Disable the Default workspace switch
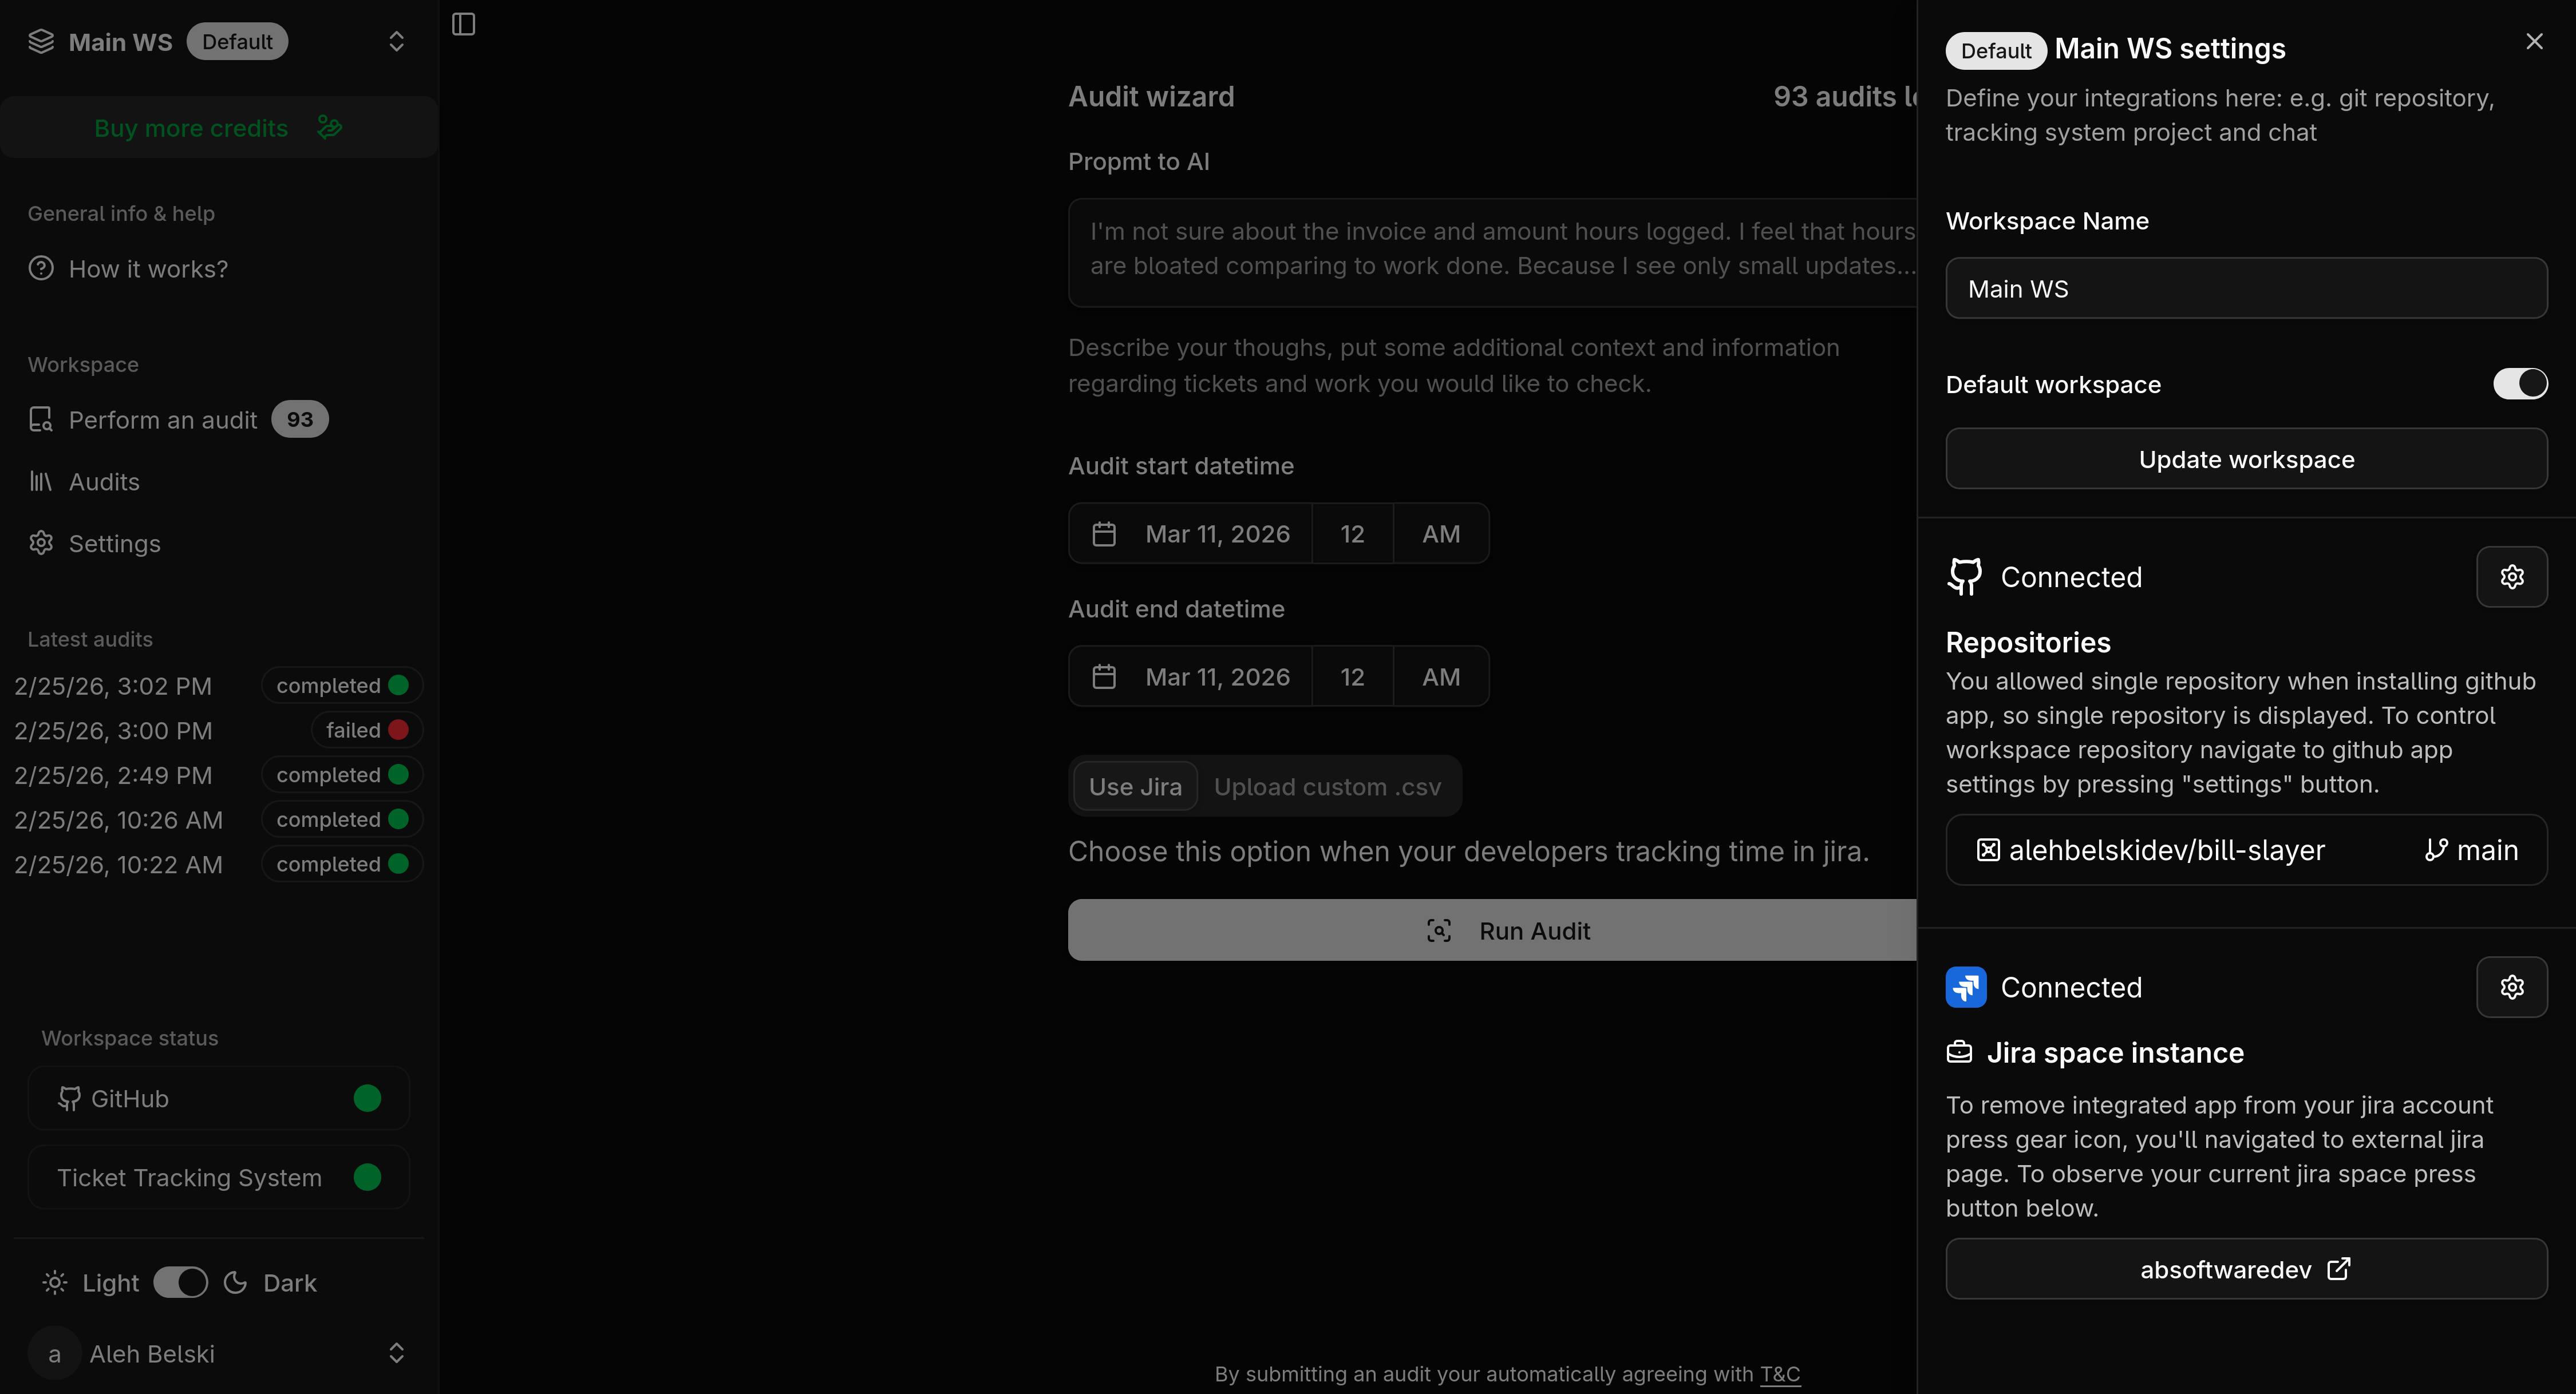Screen dimensions: 2576x1394 (x=2519, y=384)
